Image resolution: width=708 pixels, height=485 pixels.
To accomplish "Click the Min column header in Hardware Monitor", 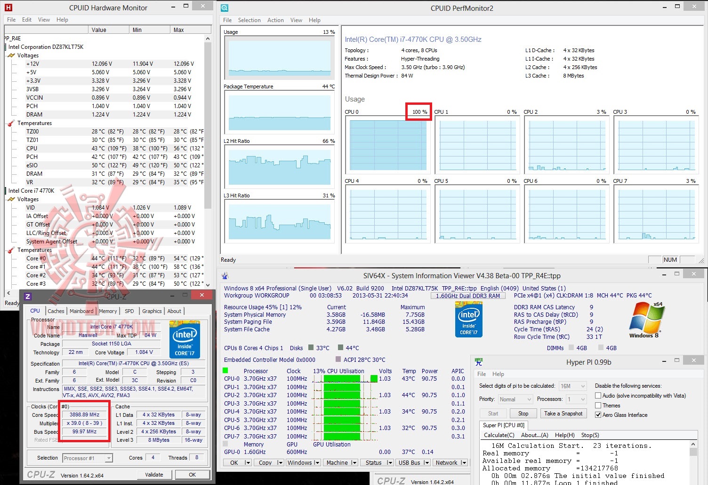I will 150,30.
